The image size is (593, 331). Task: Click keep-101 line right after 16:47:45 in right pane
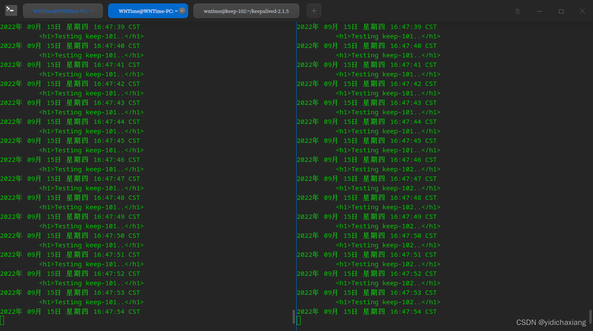coord(388,150)
